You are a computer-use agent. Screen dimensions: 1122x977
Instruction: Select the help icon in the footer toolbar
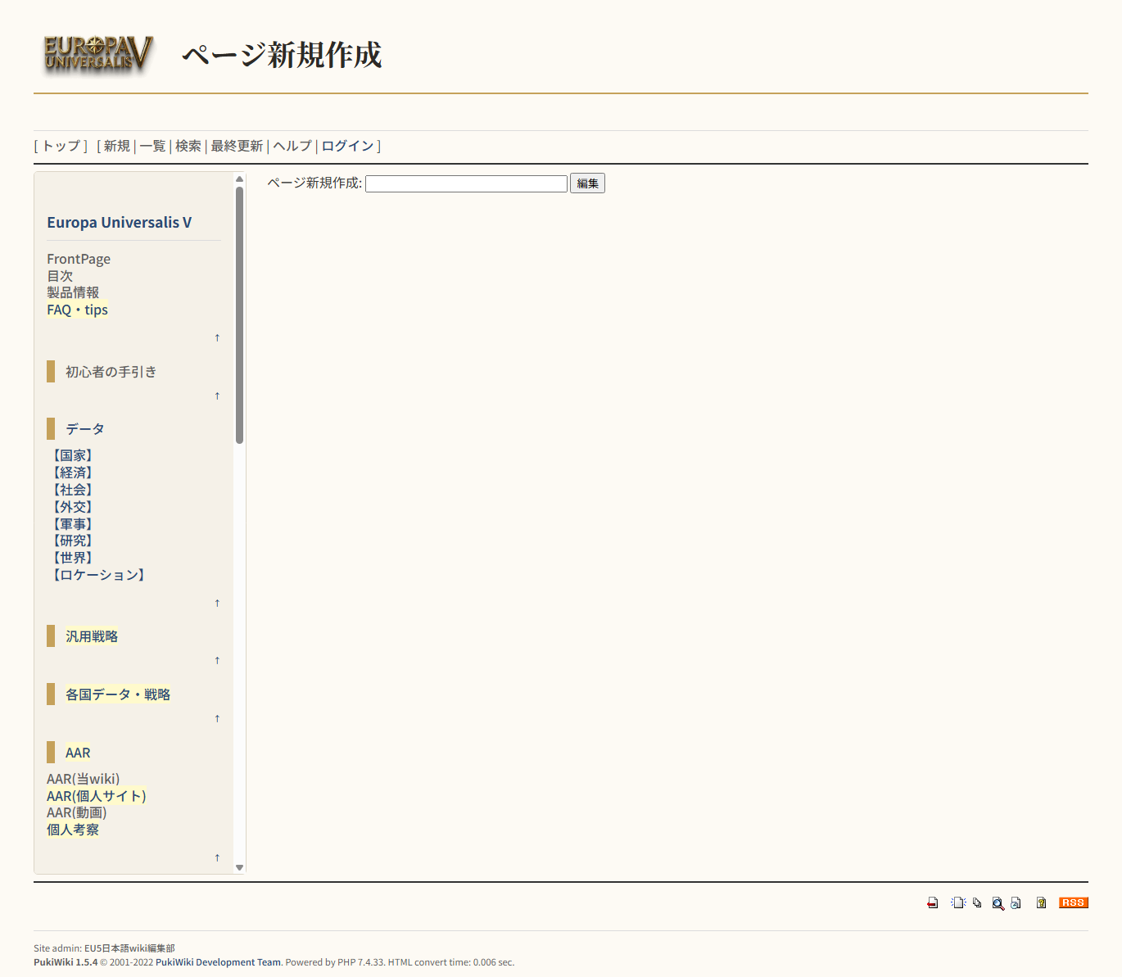pos(1041,902)
